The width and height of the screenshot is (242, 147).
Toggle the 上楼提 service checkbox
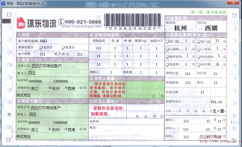[168, 50]
